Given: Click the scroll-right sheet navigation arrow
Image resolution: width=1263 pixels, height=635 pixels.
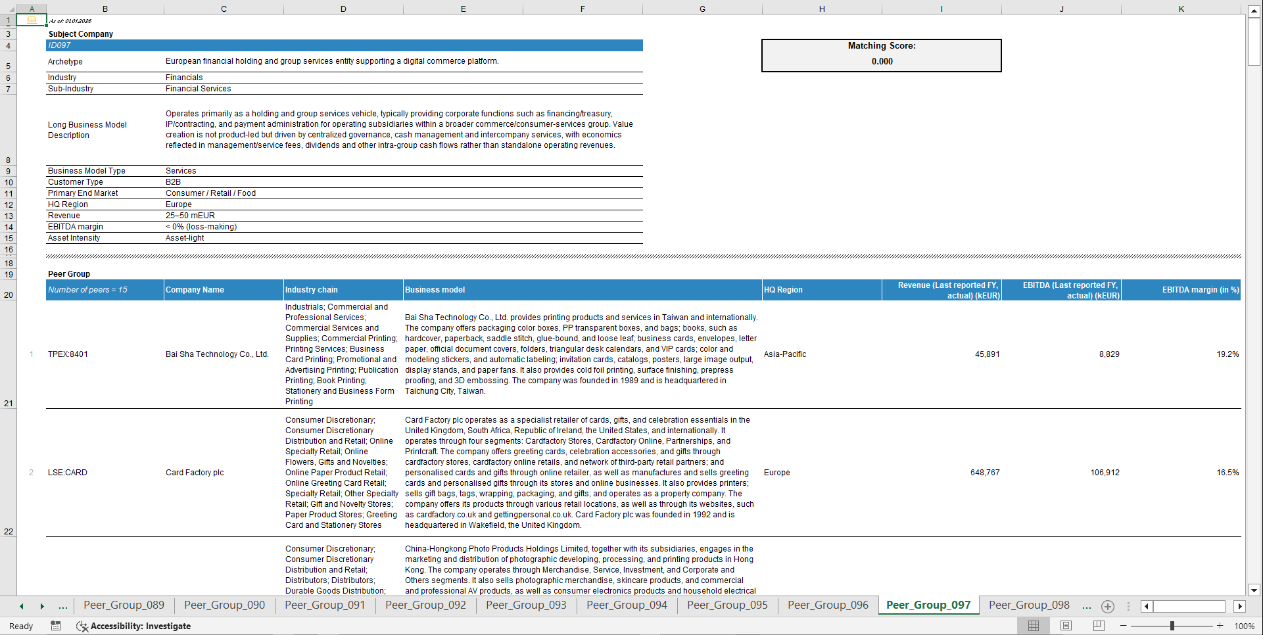Looking at the screenshot, I should click(x=43, y=606).
